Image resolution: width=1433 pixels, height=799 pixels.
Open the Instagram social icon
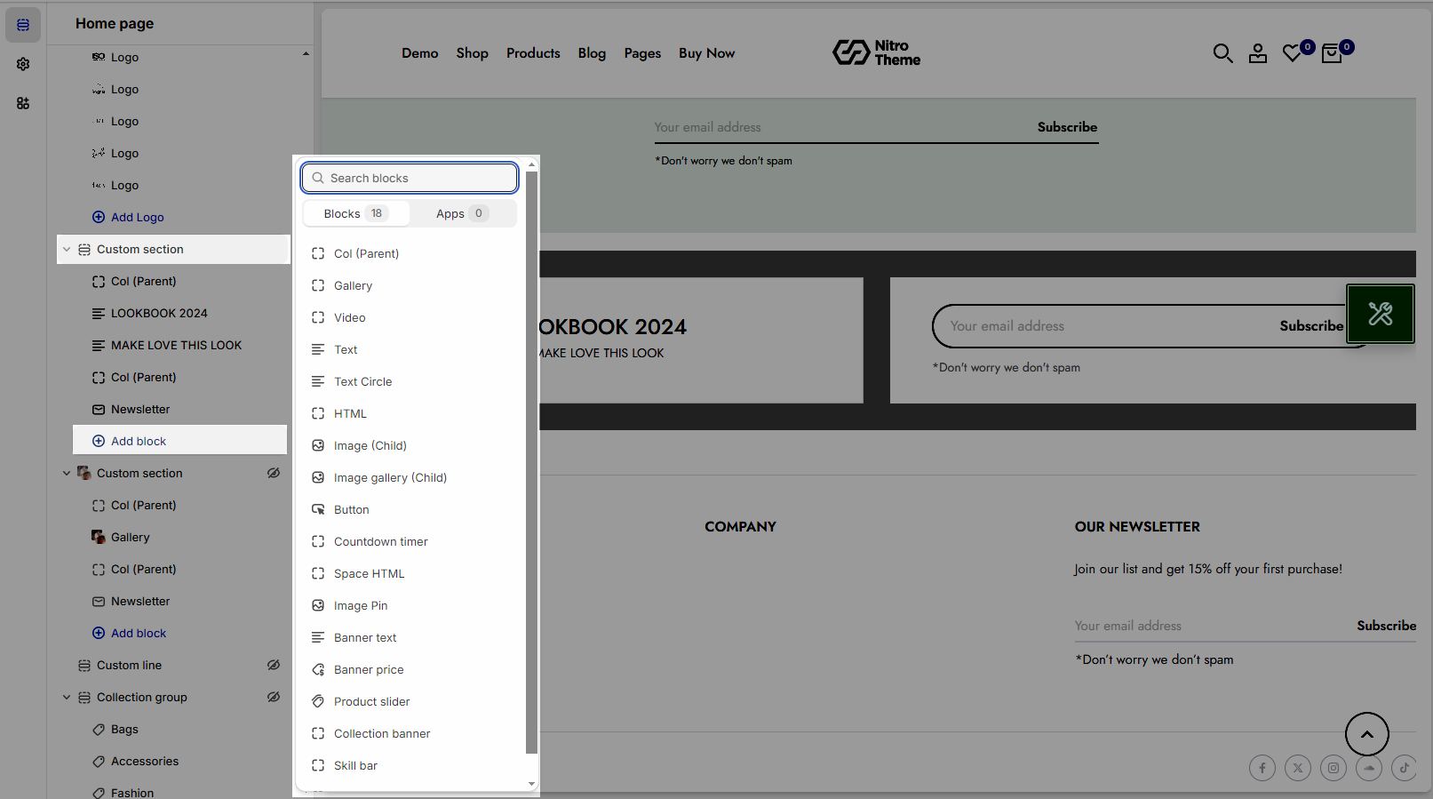click(1333, 768)
